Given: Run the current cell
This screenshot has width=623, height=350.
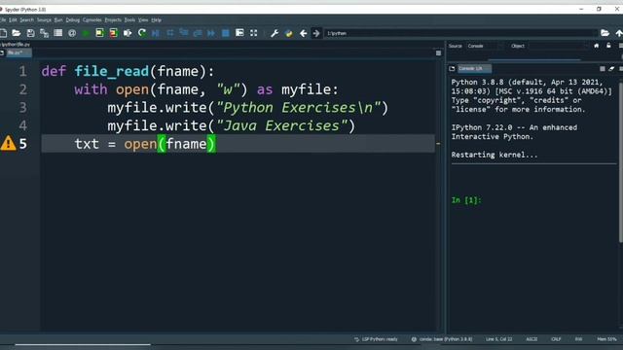Looking at the screenshot, I should [99, 33].
